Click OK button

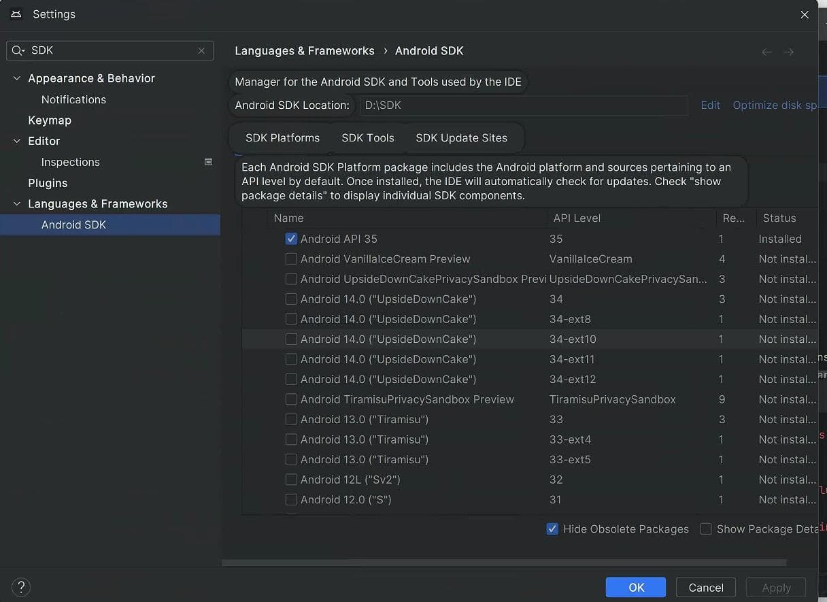[x=636, y=588]
